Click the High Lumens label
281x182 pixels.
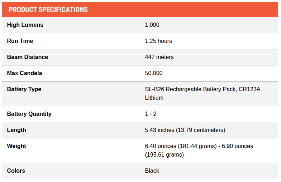click(x=25, y=25)
